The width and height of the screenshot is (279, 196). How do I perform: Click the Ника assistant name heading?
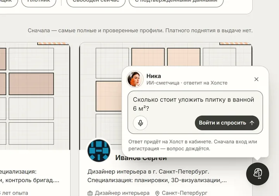coord(153,76)
